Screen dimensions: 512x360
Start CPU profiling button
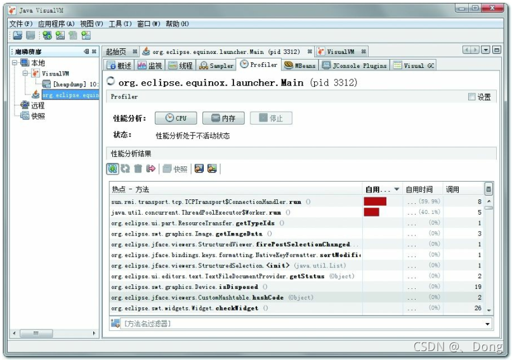176,118
